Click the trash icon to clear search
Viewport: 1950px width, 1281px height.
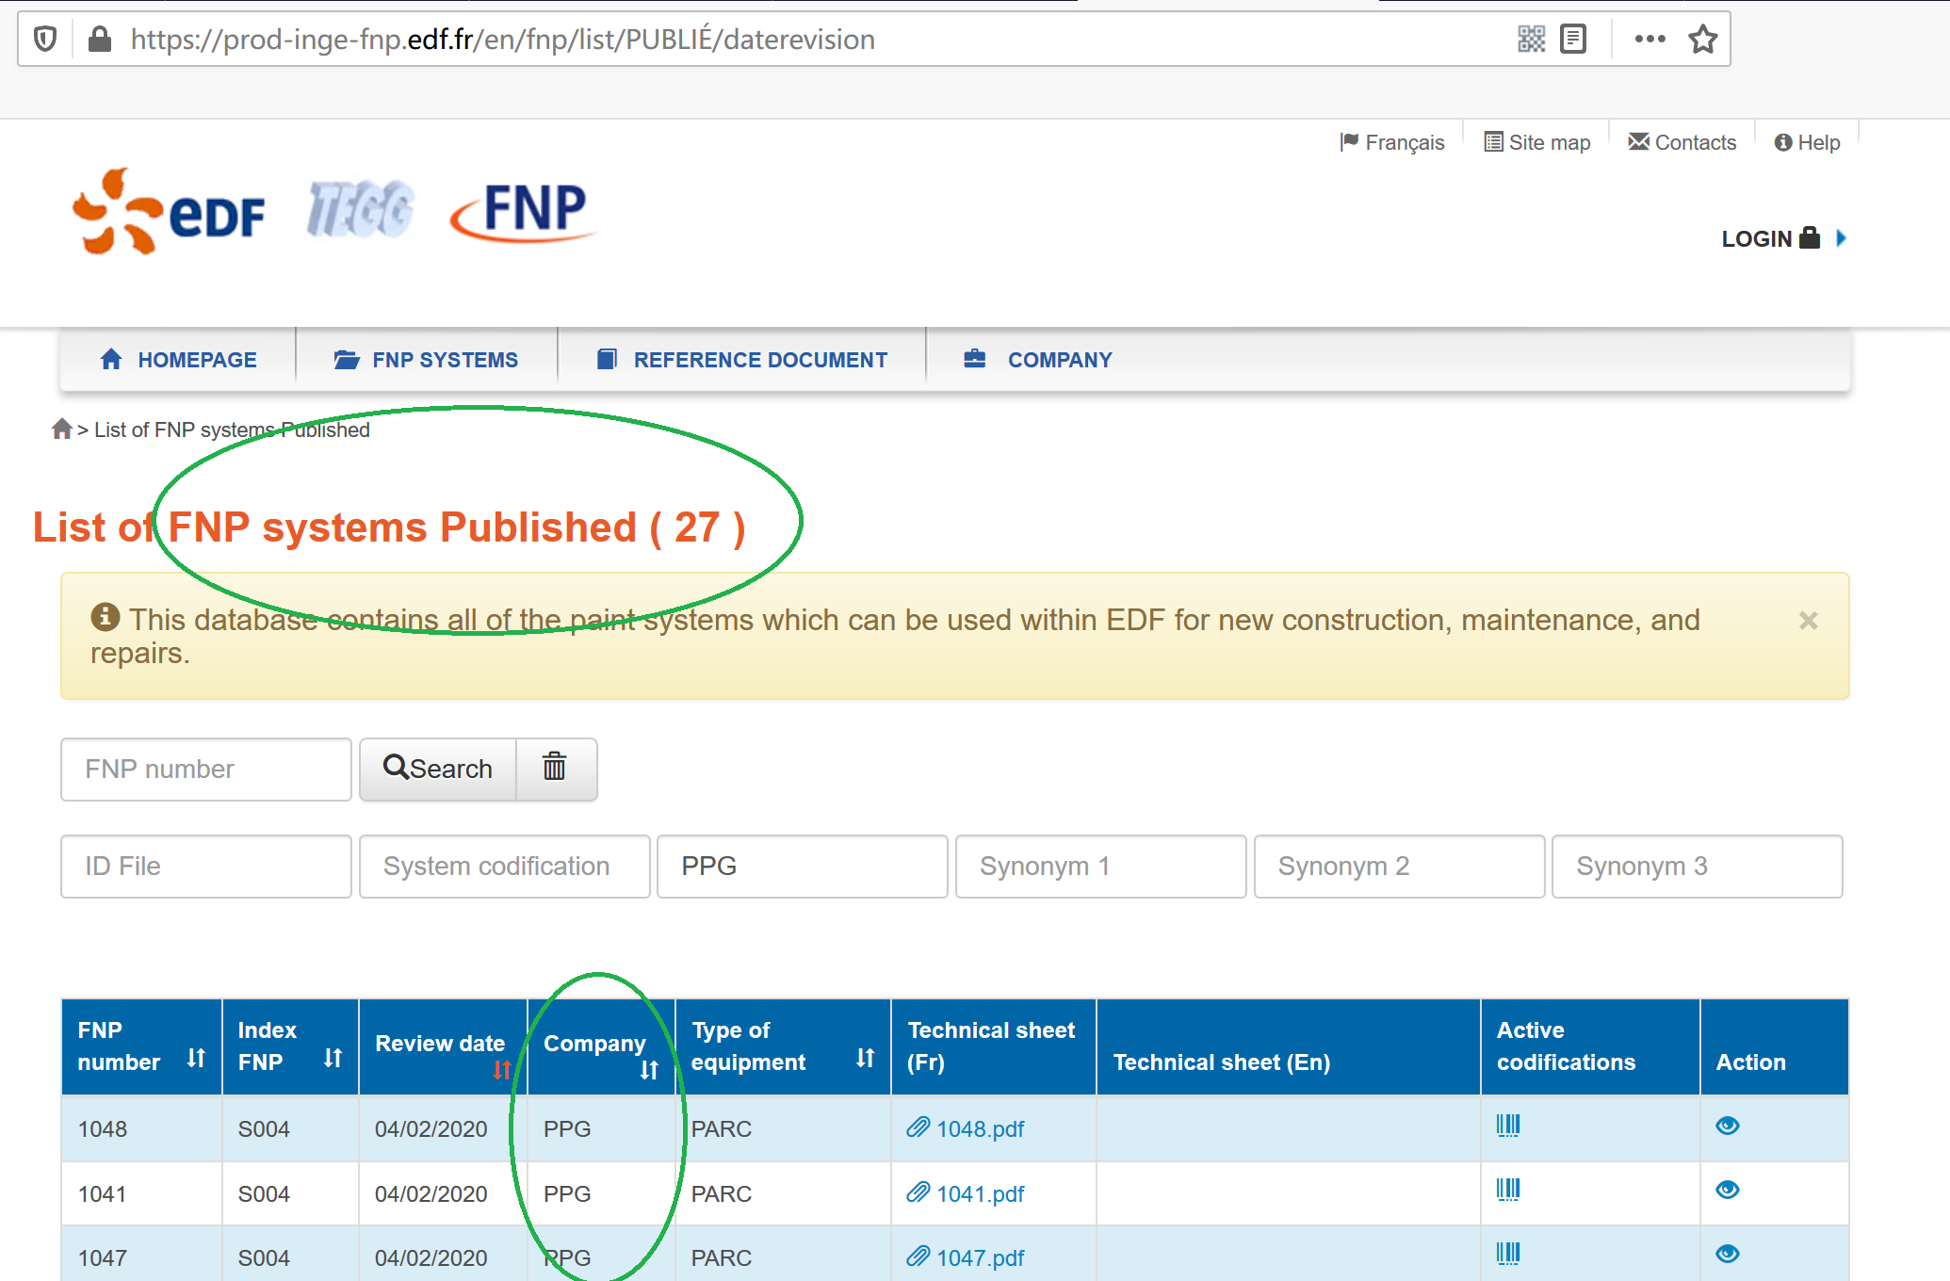(555, 768)
